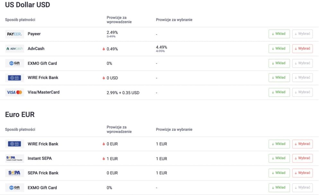
Task: Click Wkład button for Payeer
Action: point(279,34)
